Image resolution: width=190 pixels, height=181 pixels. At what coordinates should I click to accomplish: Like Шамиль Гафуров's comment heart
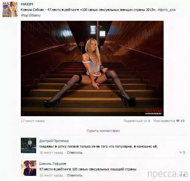(180, 175)
